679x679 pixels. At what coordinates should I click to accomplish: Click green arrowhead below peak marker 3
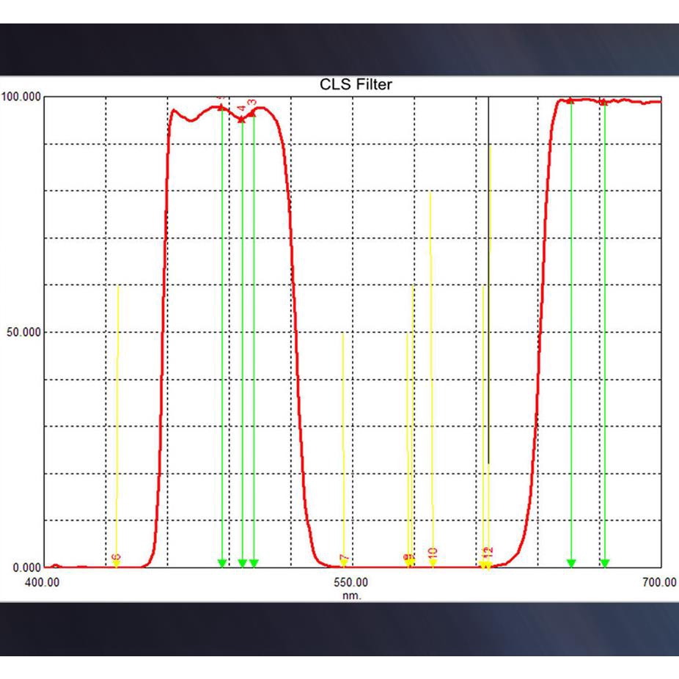(254, 563)
